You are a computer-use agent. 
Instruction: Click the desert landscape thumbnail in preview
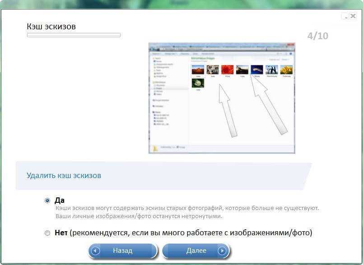(198, 69)
